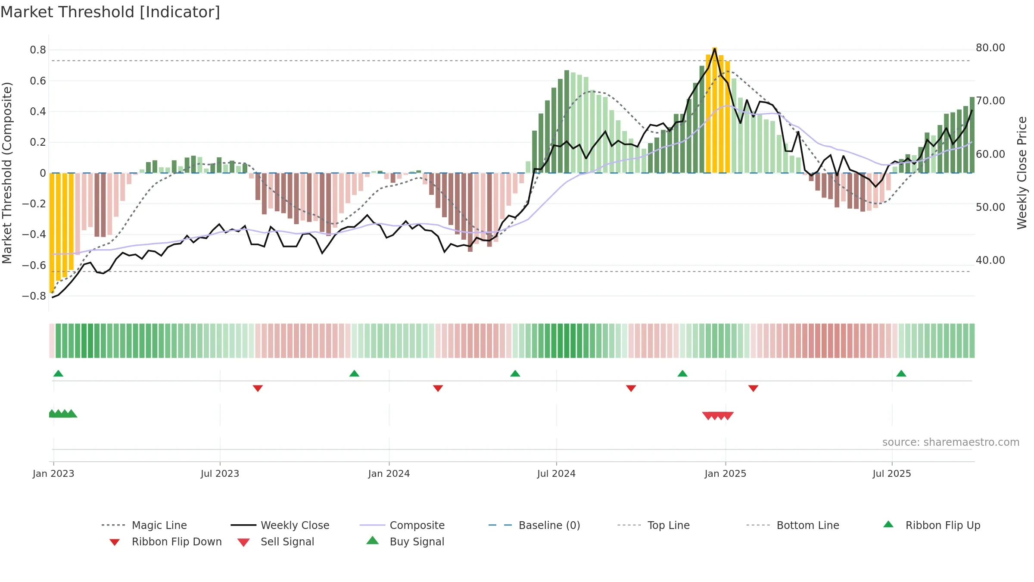Viewport: 1034px width, 582px height.
Task: Click the ribbon flip up marker before Jan 2025
Action: pyautogui.click(x=682, y=373)
